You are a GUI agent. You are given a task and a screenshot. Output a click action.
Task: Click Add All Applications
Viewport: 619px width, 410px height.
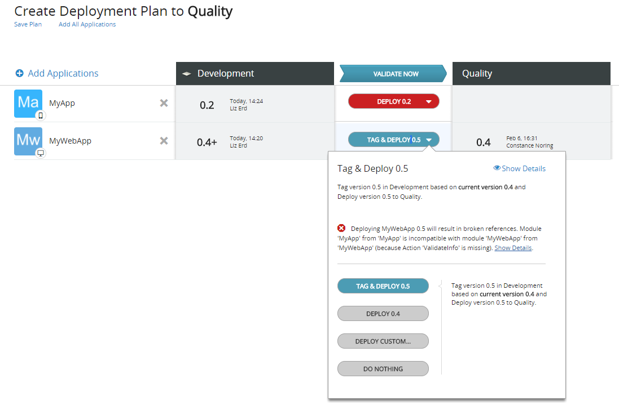click(87, 24)
